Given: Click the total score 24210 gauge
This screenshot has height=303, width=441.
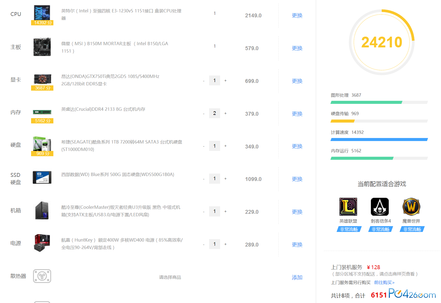Looking at the screenshot, I should (x=382, y=42).
